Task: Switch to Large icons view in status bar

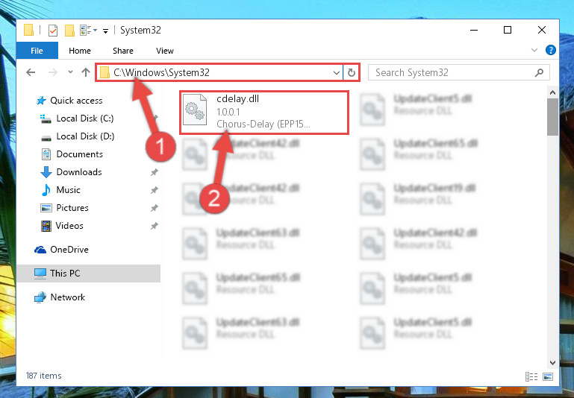Action: [548, 376]
